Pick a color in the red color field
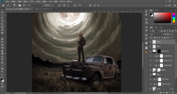The image size is (177, 94). [x=162, y=18]
